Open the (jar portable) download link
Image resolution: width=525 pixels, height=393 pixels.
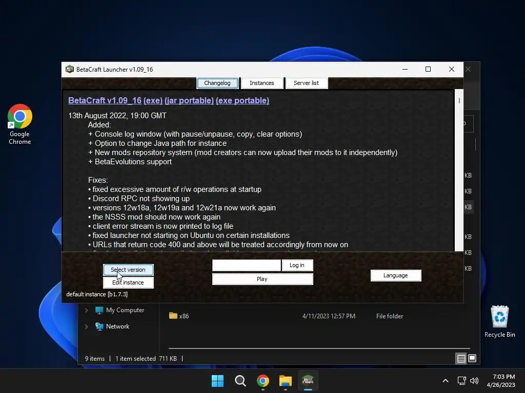point(189,101)
